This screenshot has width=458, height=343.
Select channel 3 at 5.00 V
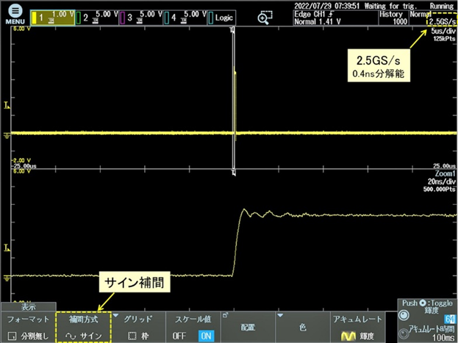coord(141,18)
